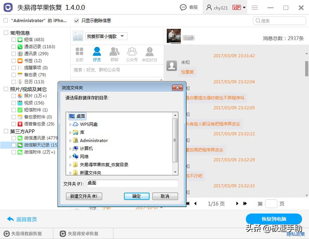Switch to 失易得数据恢复 bottom tab

pyautogui.click(x=27, y=234)
